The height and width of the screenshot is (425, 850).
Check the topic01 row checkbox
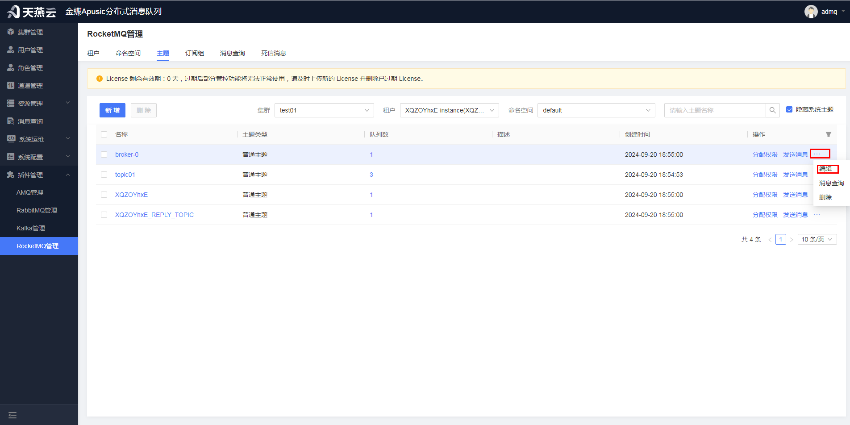pyautogui.click(x=104, y=175)
